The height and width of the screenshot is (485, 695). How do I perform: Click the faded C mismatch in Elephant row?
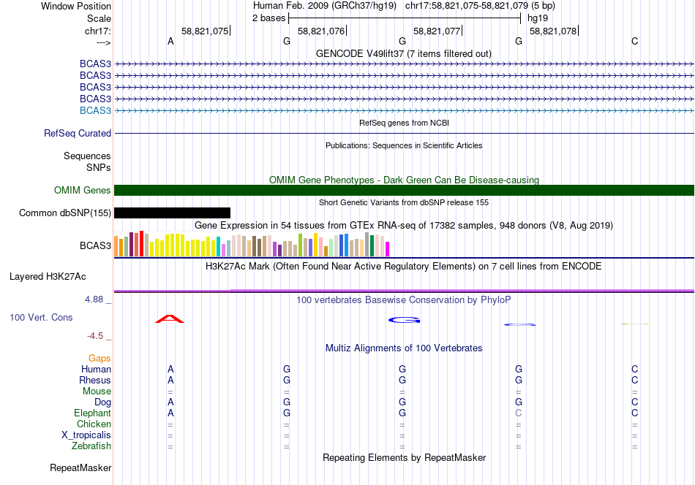[519, 413]
